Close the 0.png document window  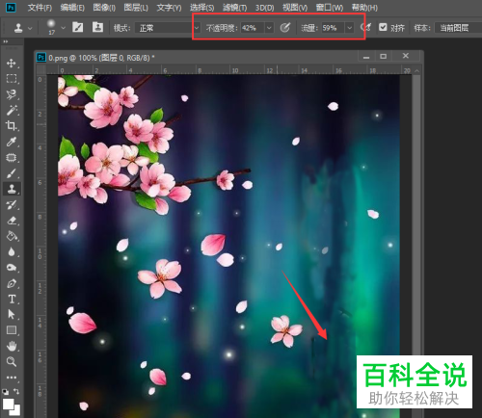(x=406, y=56)
